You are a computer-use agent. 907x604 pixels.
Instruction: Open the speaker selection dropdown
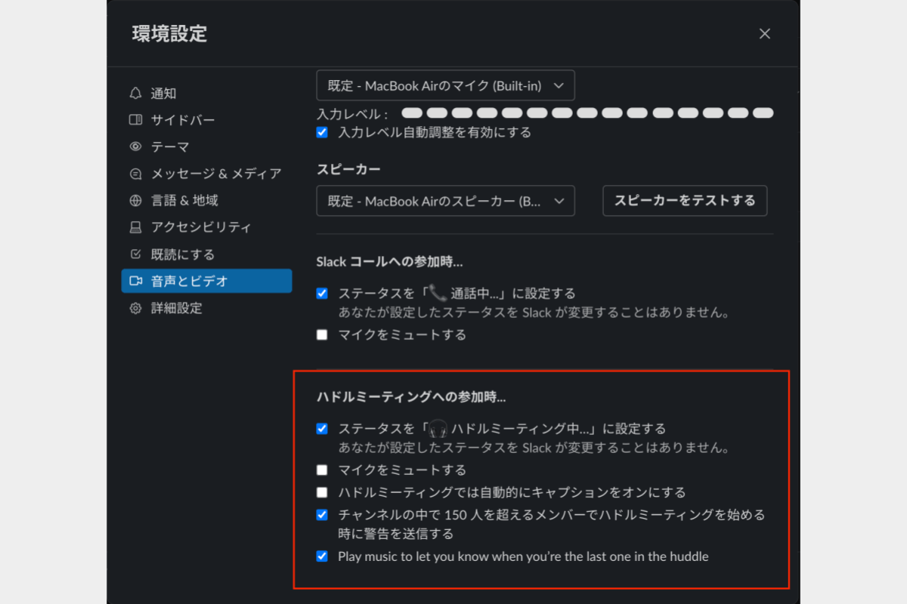445,201
